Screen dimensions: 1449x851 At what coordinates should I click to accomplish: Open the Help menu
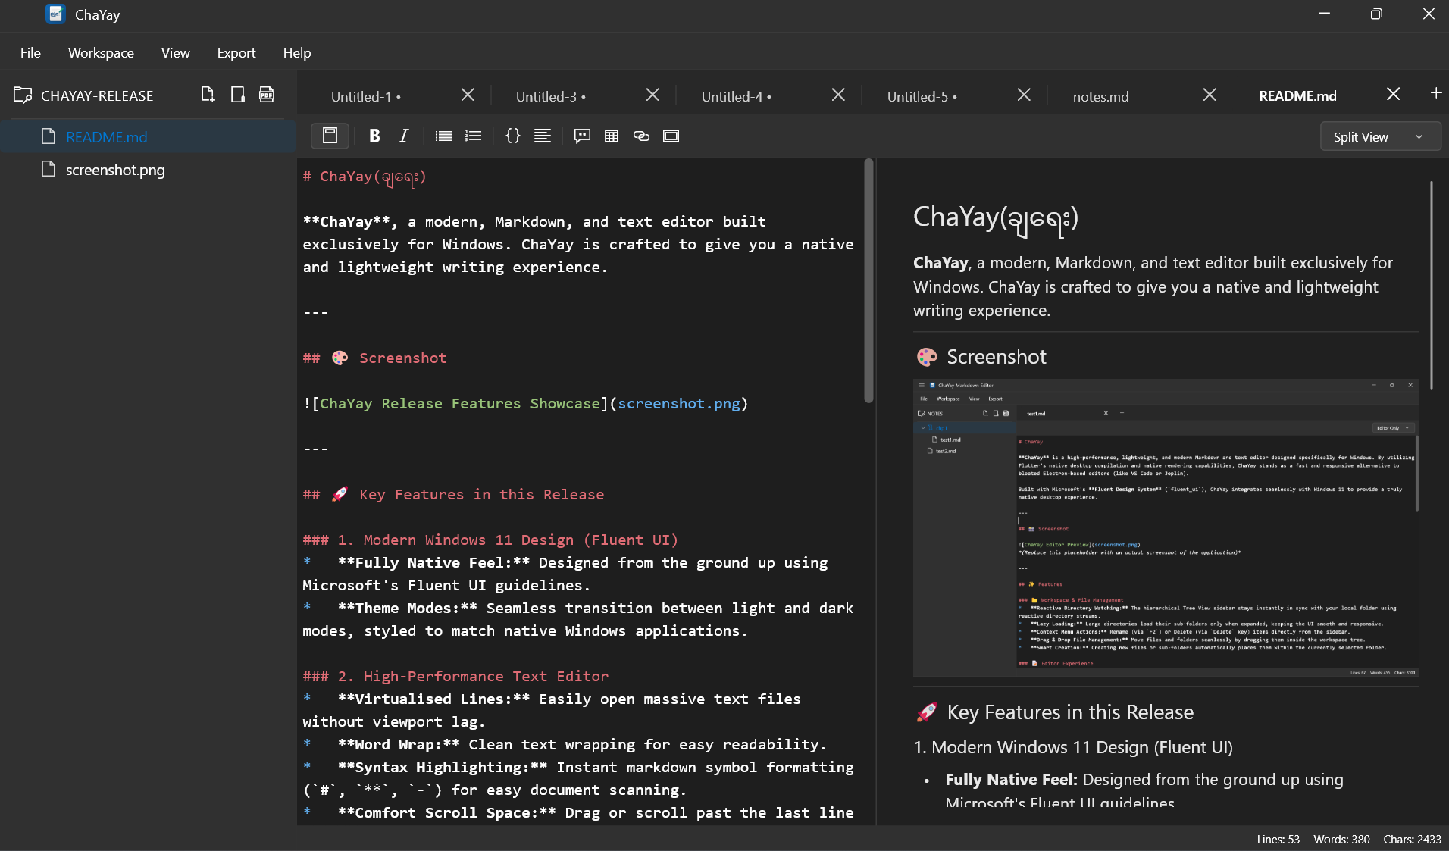pyautogui.click(x=297, y=52)
